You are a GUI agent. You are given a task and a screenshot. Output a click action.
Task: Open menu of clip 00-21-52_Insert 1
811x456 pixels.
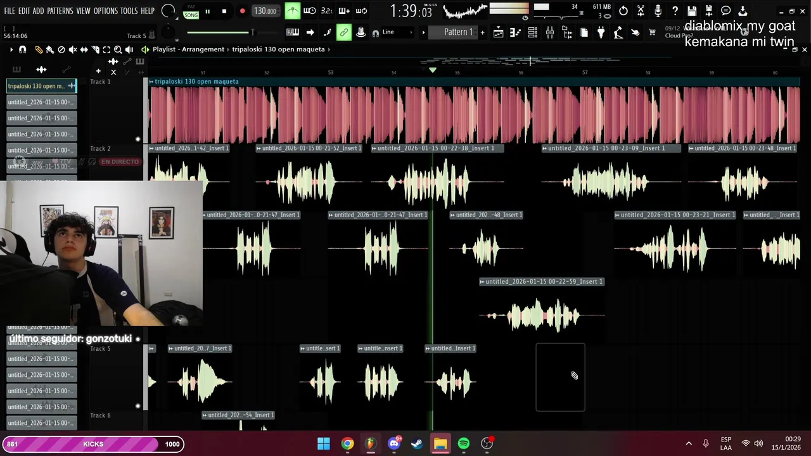(259, 148)
